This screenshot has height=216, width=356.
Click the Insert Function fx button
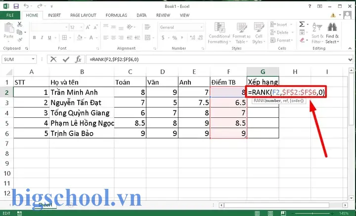[x=78, y=59]
